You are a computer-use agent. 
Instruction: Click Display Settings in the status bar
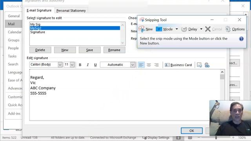click(x=156, y=137)
